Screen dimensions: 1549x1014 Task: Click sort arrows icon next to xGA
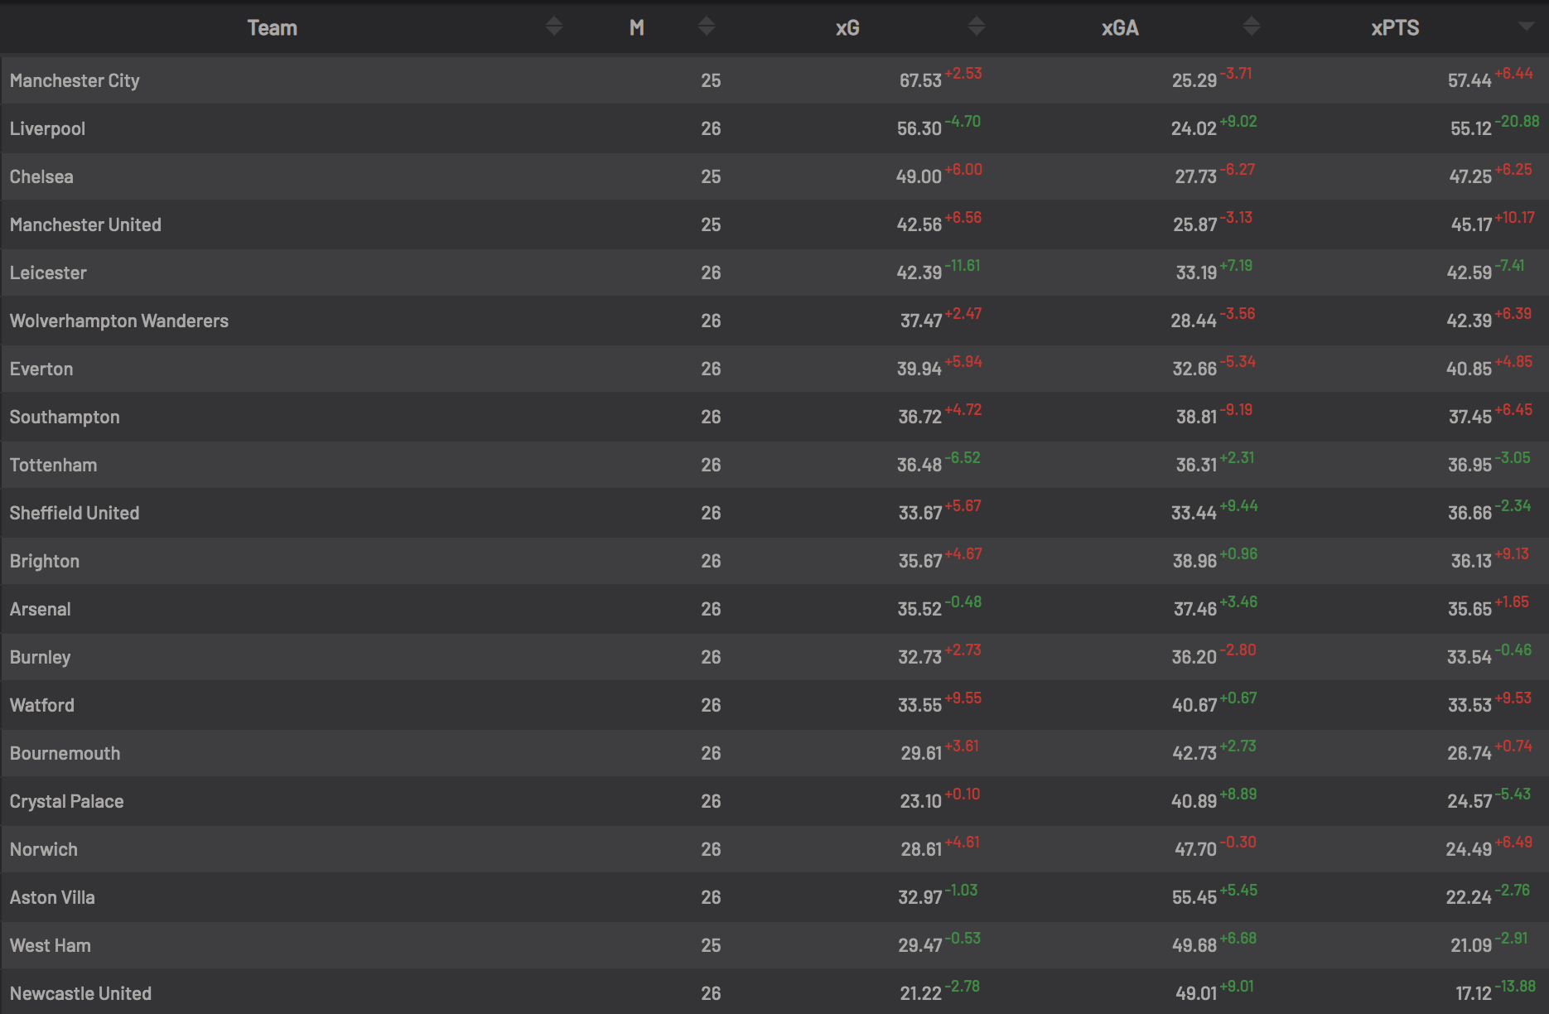pos(1252,27)
